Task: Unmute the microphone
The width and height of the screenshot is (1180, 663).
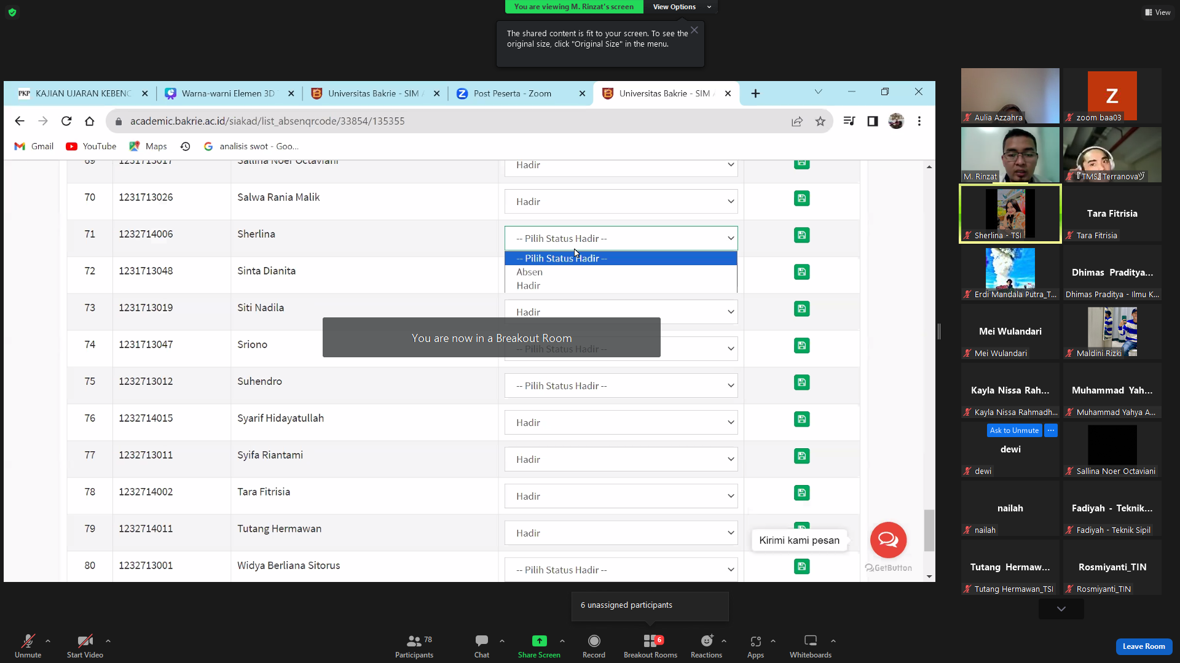Action: click(28, 646)
